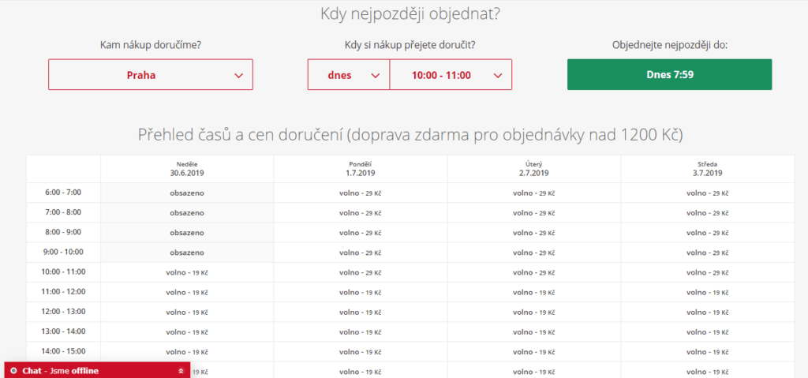808x378 pixels.
Task: Select the Úterý 2.7.2019 column header
Action: point(534,169)
